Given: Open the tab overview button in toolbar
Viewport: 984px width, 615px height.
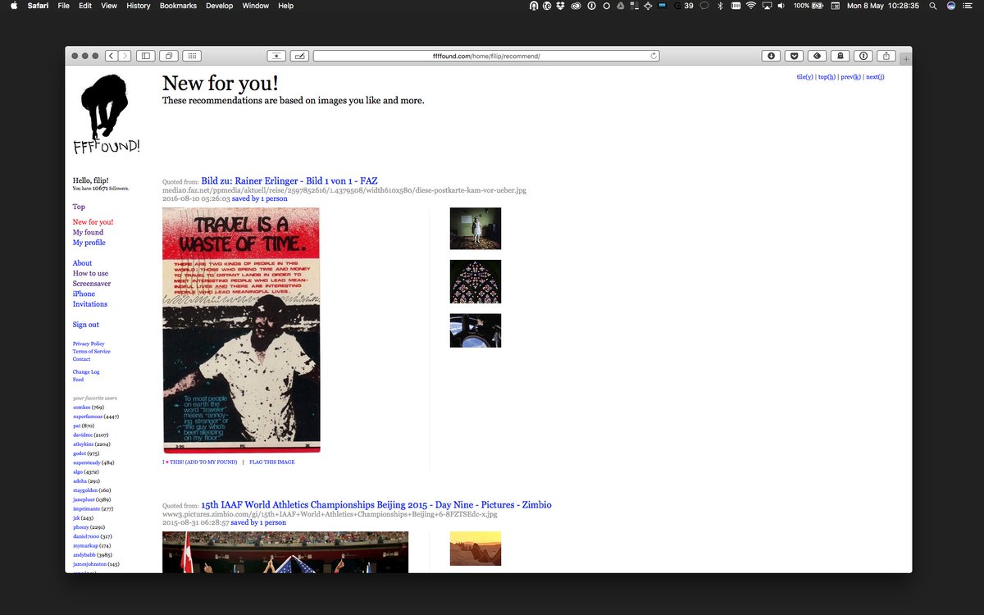Looking at the screenshot, I should click(x=169, y=56).
